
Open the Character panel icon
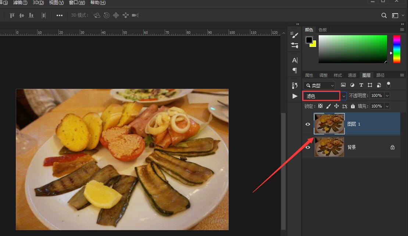point(294,60)
